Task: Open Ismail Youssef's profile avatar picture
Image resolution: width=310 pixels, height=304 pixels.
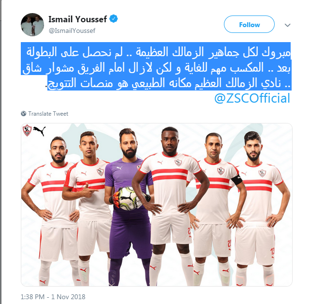Action: point(32,25)
